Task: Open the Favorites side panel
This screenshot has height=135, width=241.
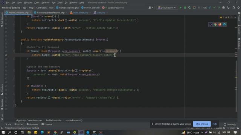Action: (2, 105)
